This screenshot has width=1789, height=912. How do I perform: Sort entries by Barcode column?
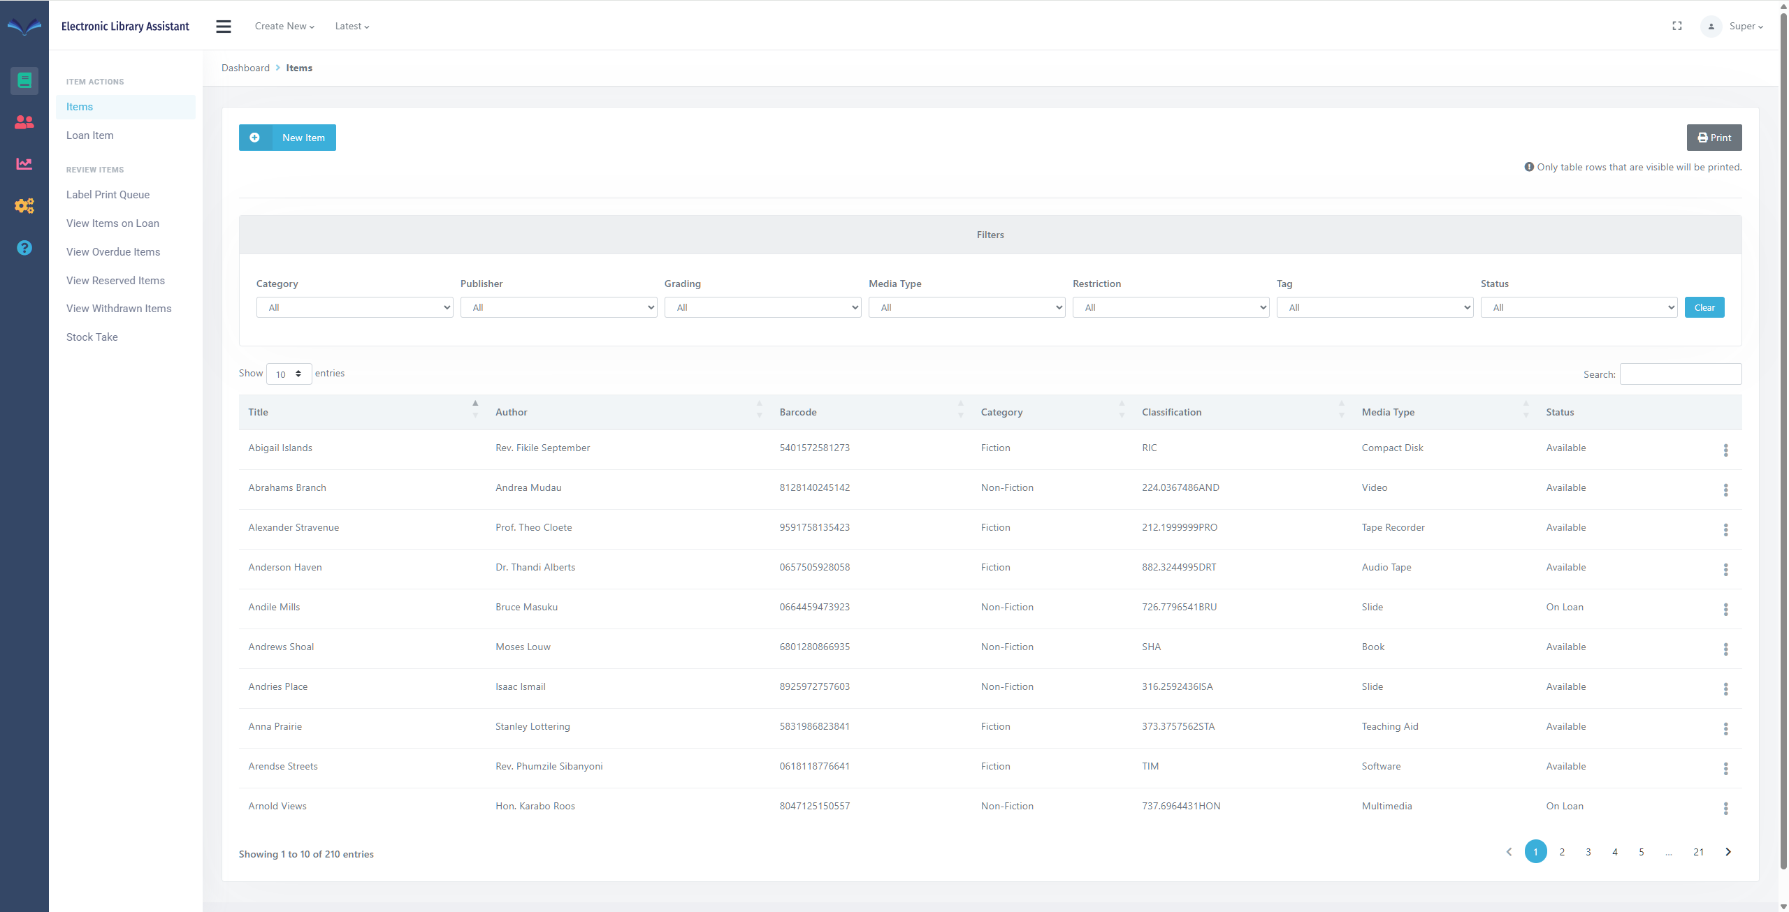click(798, 412)
